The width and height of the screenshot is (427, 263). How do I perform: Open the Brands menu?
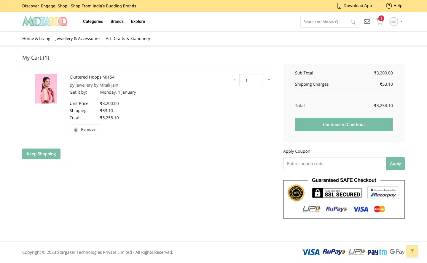tap(117, 21)
